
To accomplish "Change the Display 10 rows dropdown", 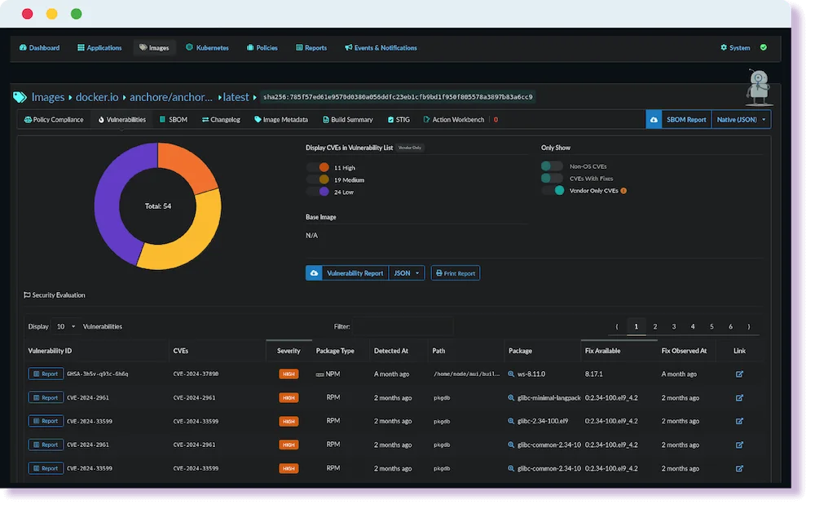I will click(65, 325).
